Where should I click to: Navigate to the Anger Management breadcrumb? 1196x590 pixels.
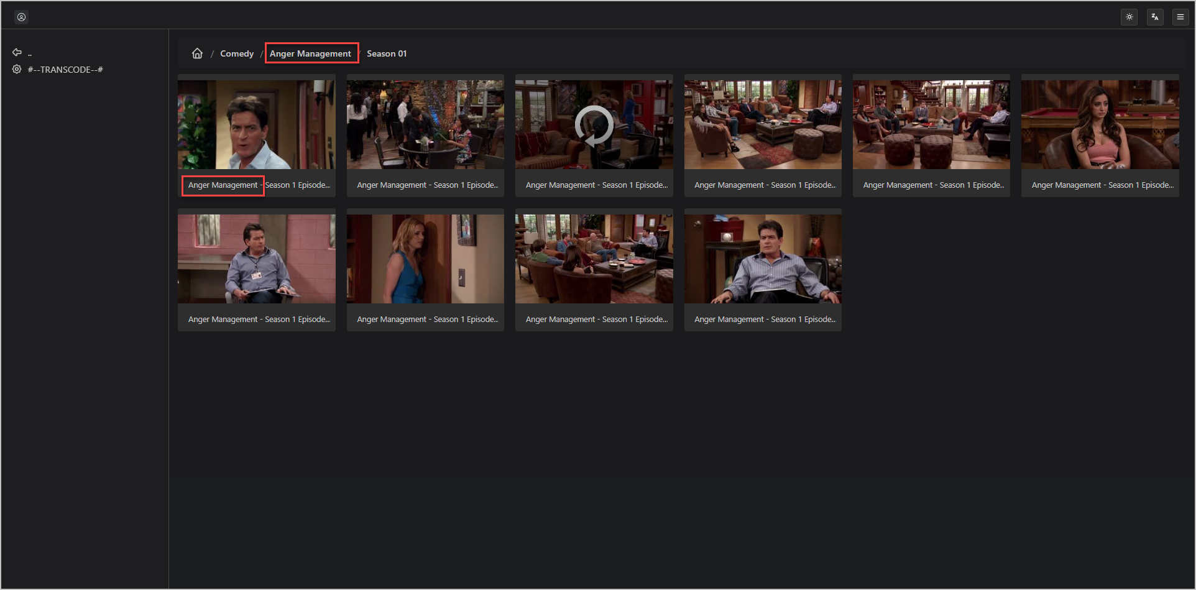click(311, 53)
